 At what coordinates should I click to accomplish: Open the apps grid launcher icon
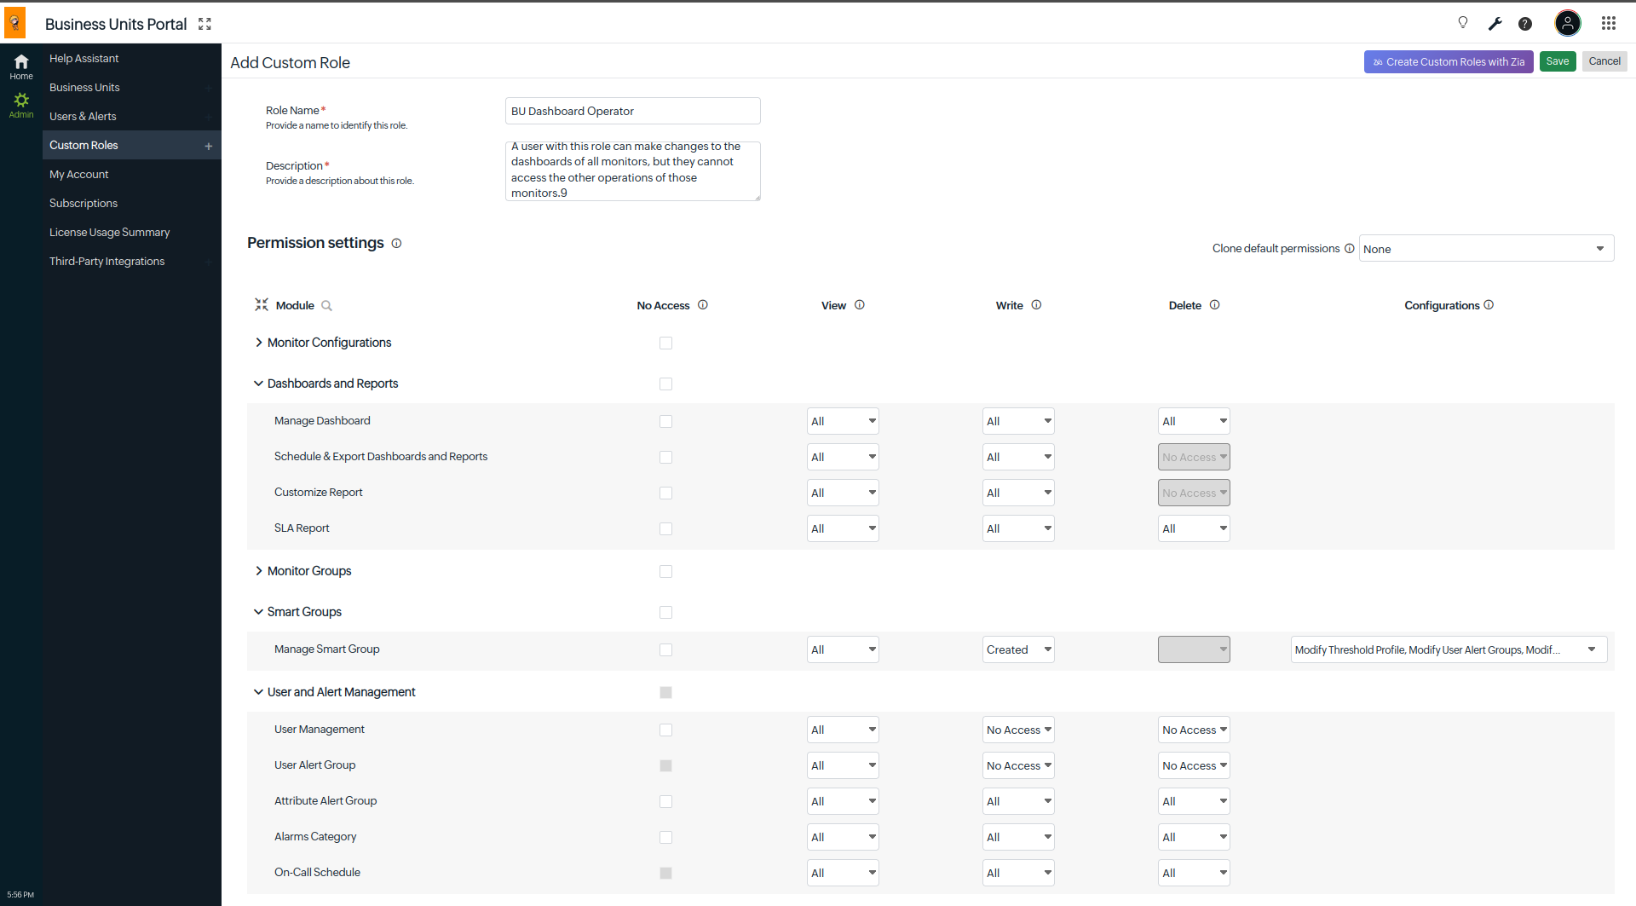pos(1609,23)
